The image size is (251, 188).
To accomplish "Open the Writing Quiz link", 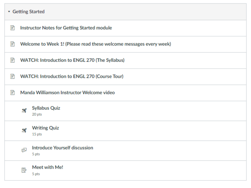I will pyautogui.click(x=45, y=128).
